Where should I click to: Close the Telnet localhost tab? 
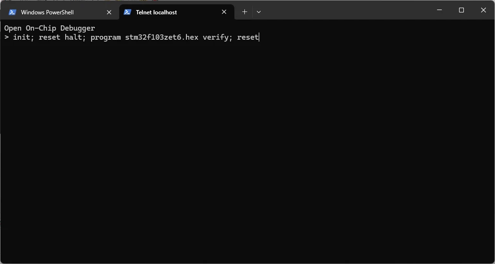click(224, 12)
